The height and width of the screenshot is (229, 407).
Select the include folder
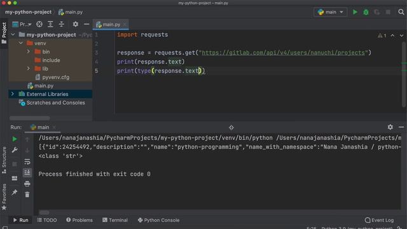pos(51,60)
